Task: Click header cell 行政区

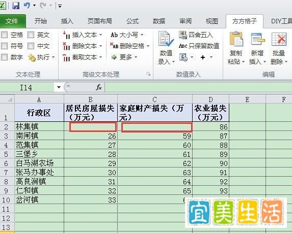Action: (39, 113)
